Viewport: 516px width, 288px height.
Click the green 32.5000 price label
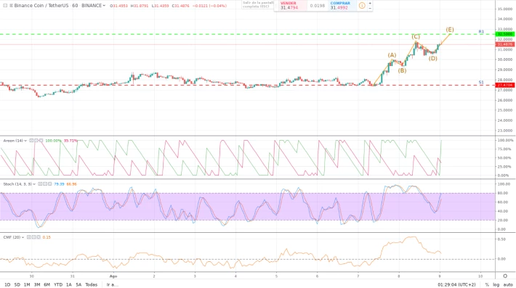[505, 34]
